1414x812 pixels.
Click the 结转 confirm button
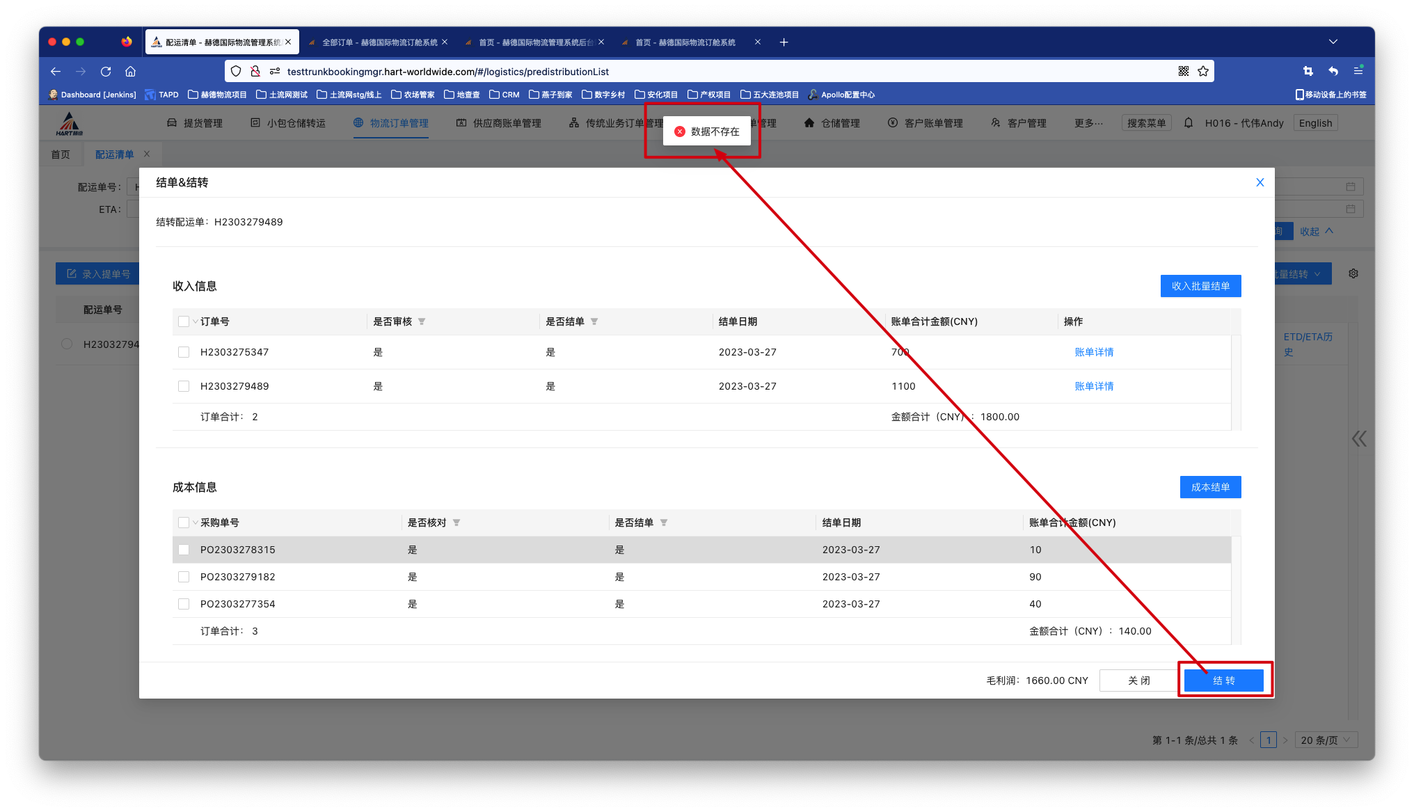pos(1223,680)
